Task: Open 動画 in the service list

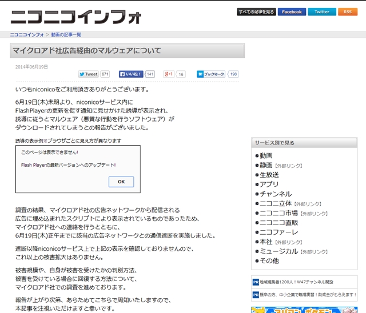Action: pyautogui.click(x=266, y=156)
